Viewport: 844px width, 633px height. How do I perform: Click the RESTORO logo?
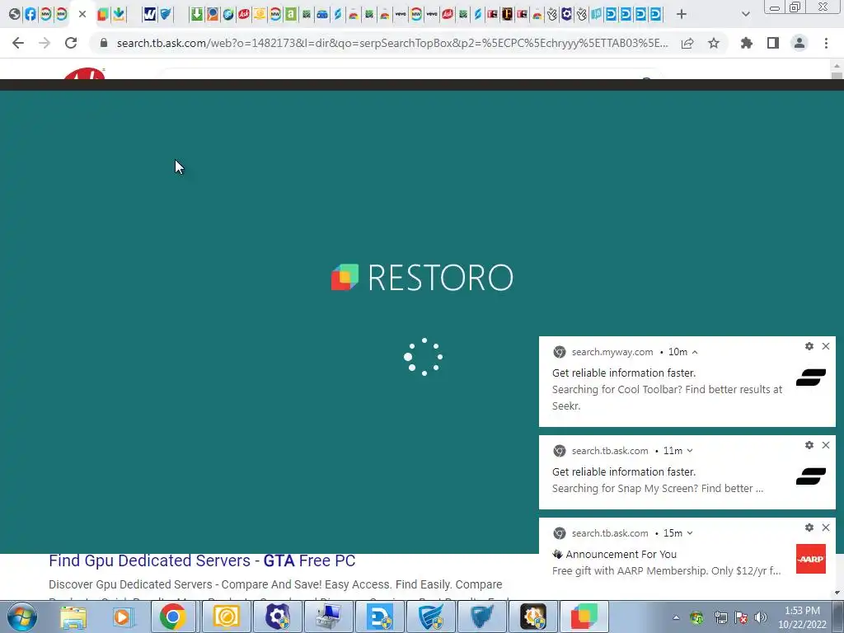coord(422,277)
